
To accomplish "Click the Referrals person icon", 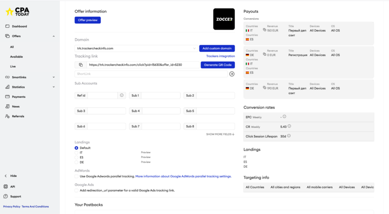I will point(8,116).
